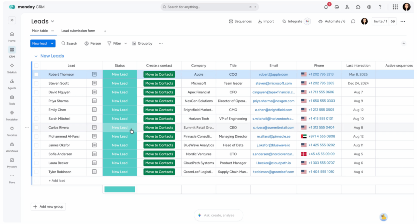417x224 pixels.
Task: Switch to the Lead submission form tab
Action: 78,31
